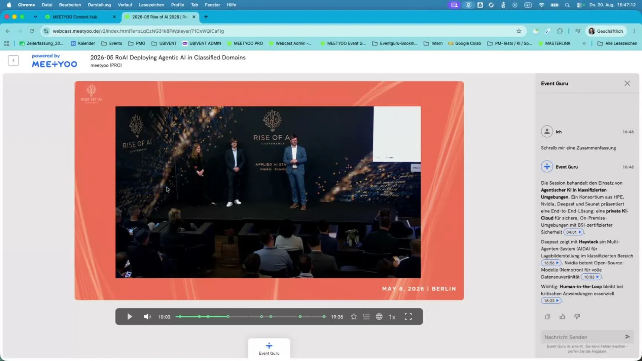Screen dimensions: 642x361
Task: Open macOS Wi-Fi status menu
Action: tap(541, 5)
